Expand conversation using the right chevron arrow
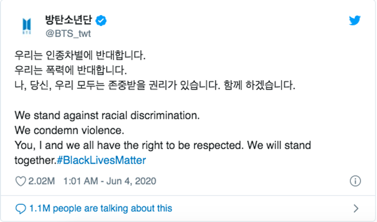Viewport: 377px width, 222px height. (x=356, y=209)
